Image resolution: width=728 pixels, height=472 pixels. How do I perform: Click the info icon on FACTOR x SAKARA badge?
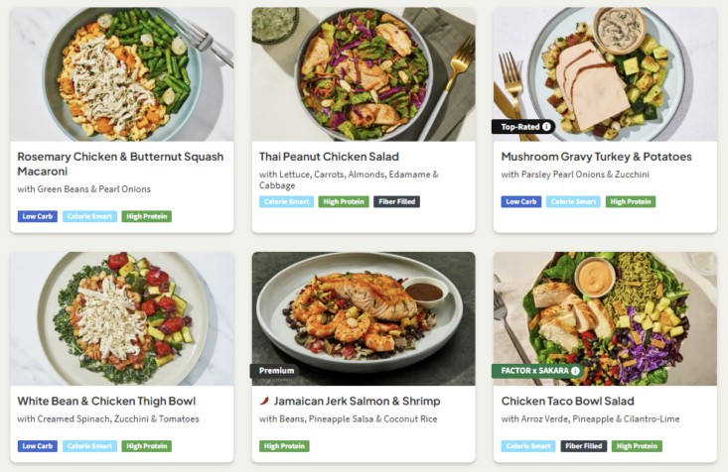[575, 372]
